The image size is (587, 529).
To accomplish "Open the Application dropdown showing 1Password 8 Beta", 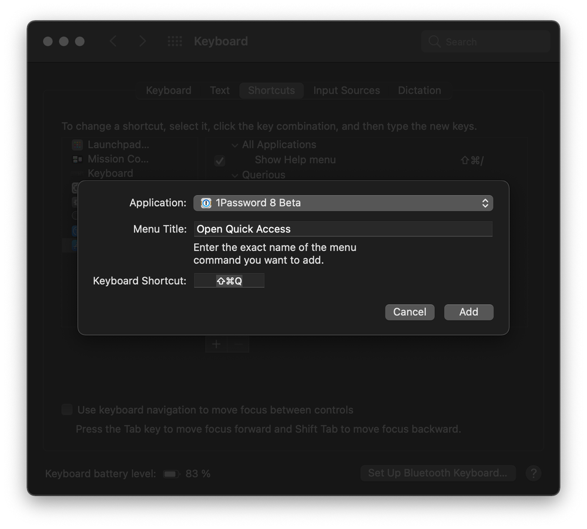I will pos(343,203).
